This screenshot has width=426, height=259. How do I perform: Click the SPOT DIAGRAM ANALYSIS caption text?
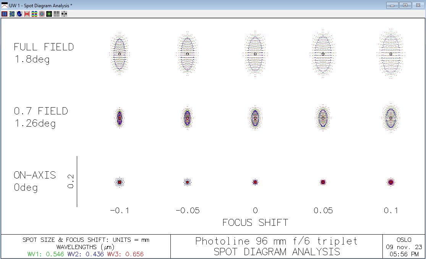tap(277, 252)
